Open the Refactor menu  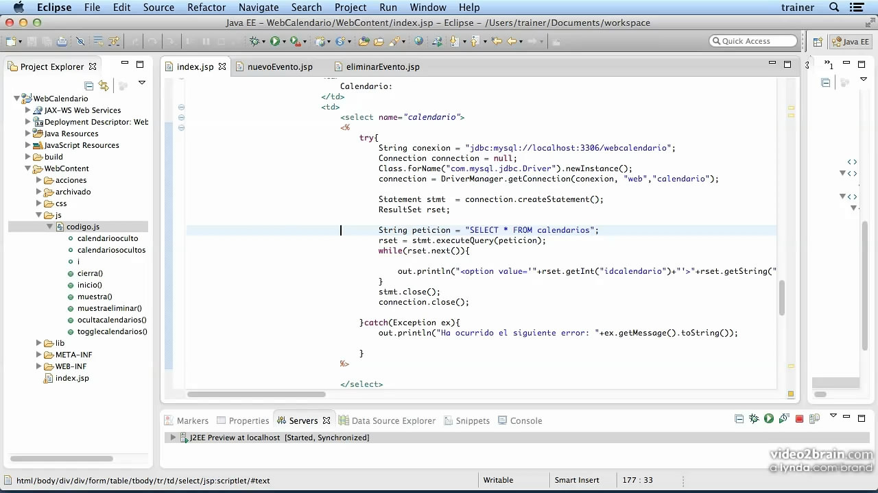pyautogui.click(x=206, y=8)
